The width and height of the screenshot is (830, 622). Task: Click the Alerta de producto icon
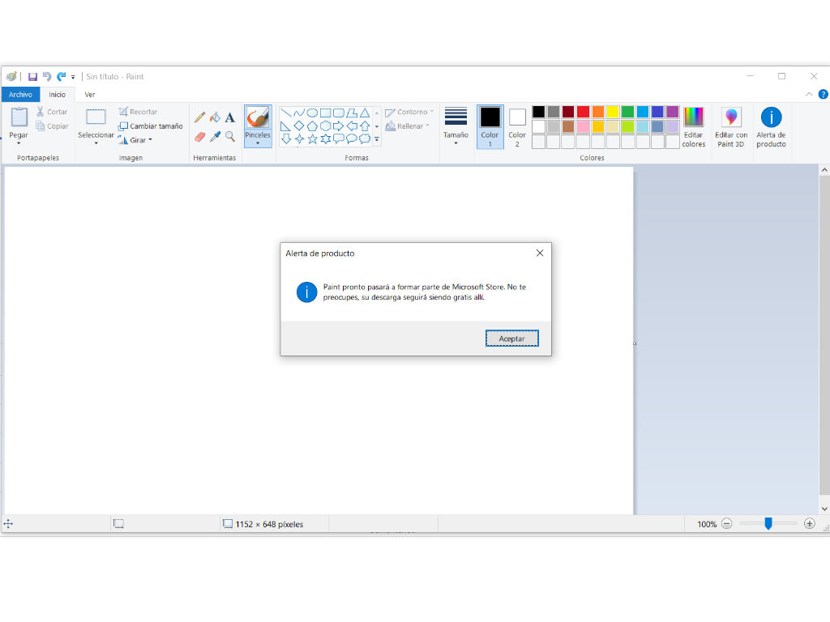pos(771,126)
